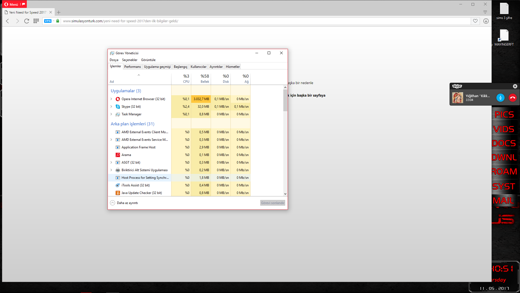Click the heart bookmark icon
The image size is (520, 293).
[x=475, y=21]
